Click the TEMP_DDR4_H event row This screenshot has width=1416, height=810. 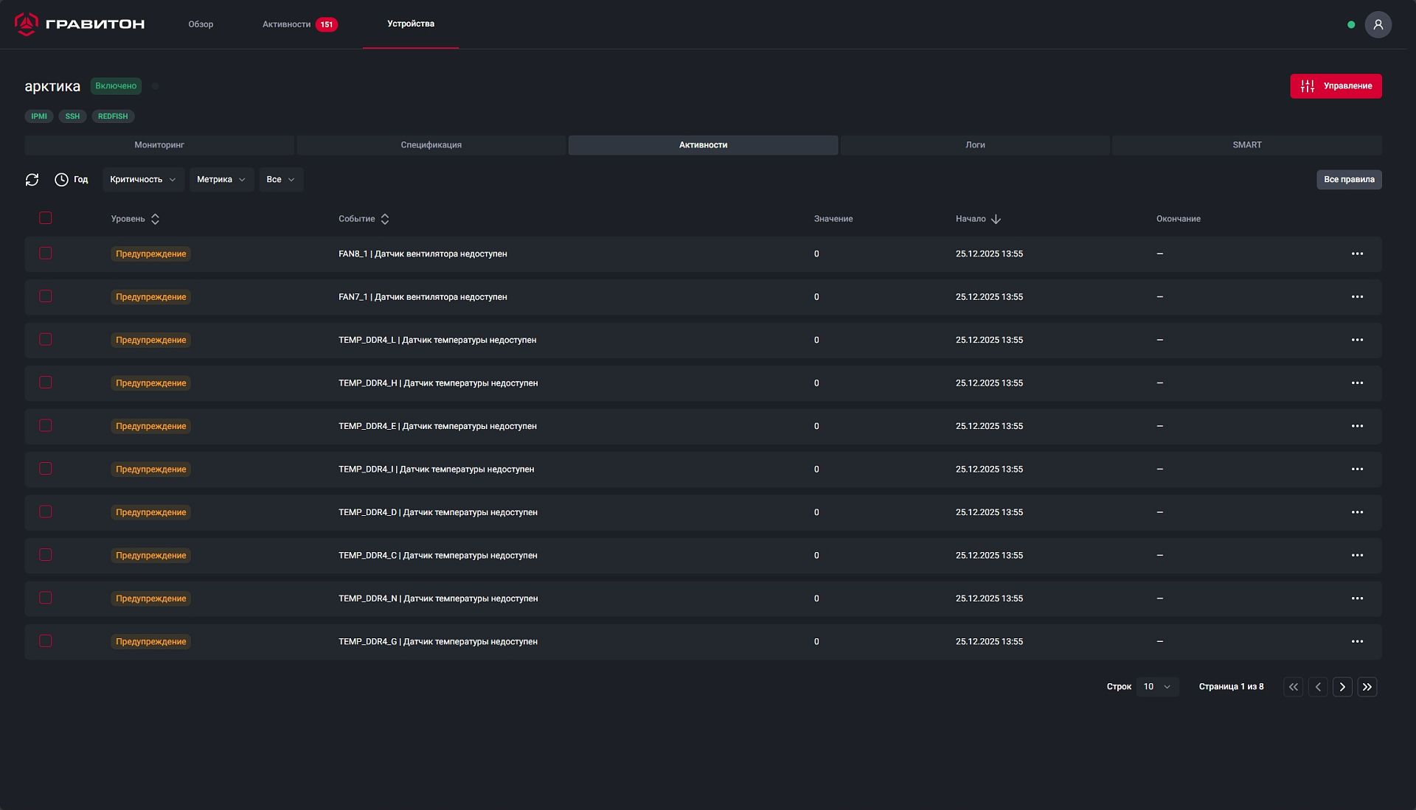tap(438, 383)
